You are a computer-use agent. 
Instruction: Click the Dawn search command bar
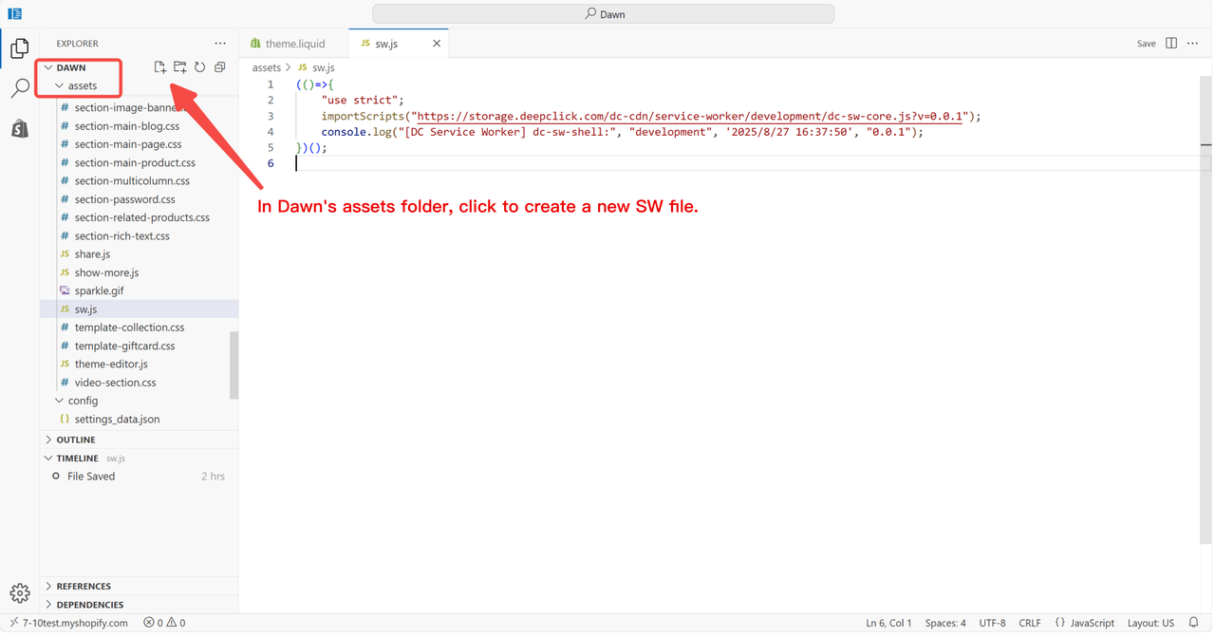(604, 14)
